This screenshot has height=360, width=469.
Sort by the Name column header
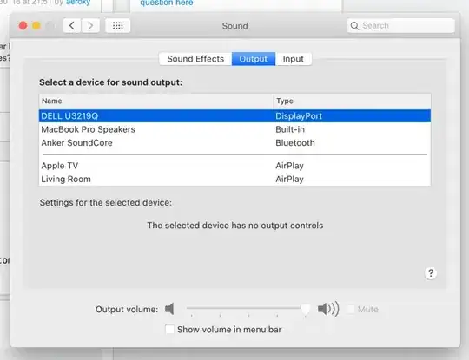[155, 101]
